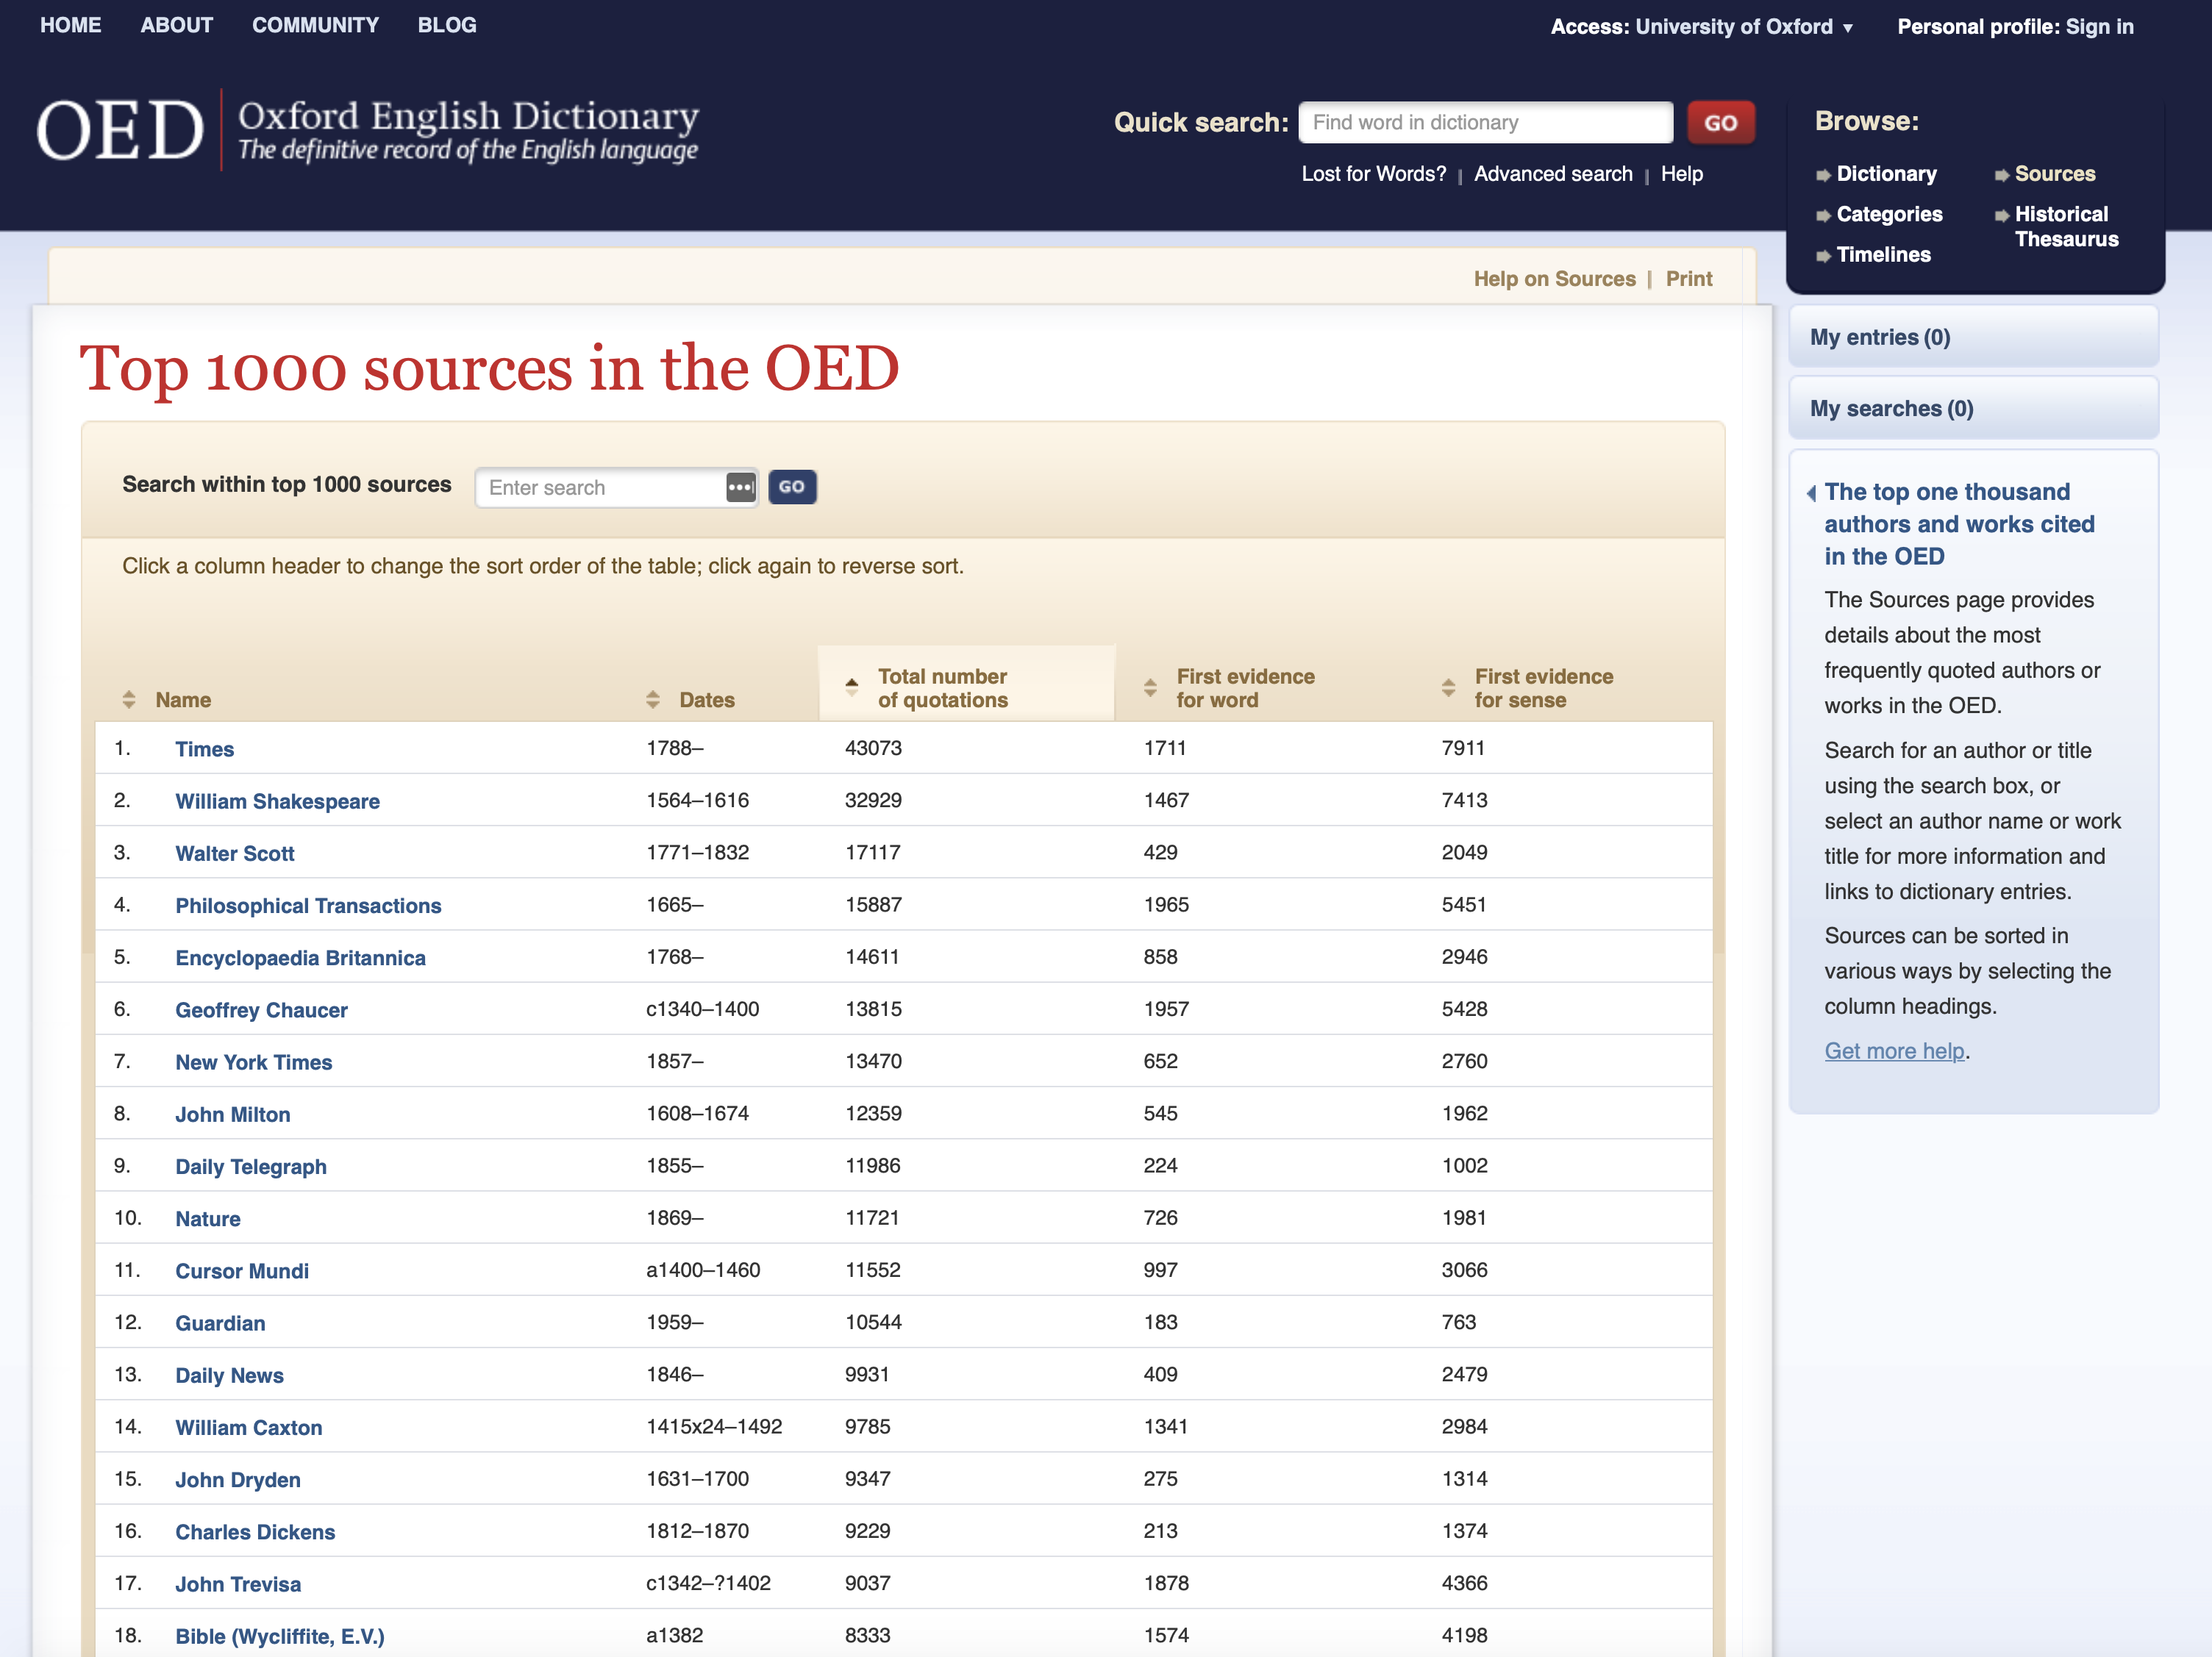
Task: Reverse sort on Total number of quotations
Action: coord(941,687)
